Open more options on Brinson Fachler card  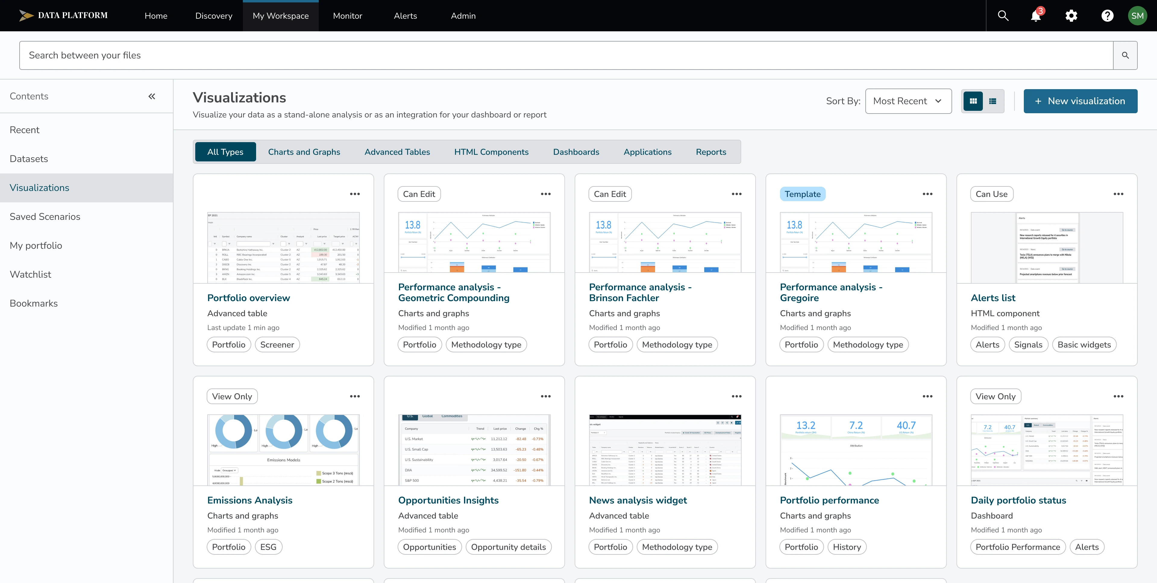point(737,194)
